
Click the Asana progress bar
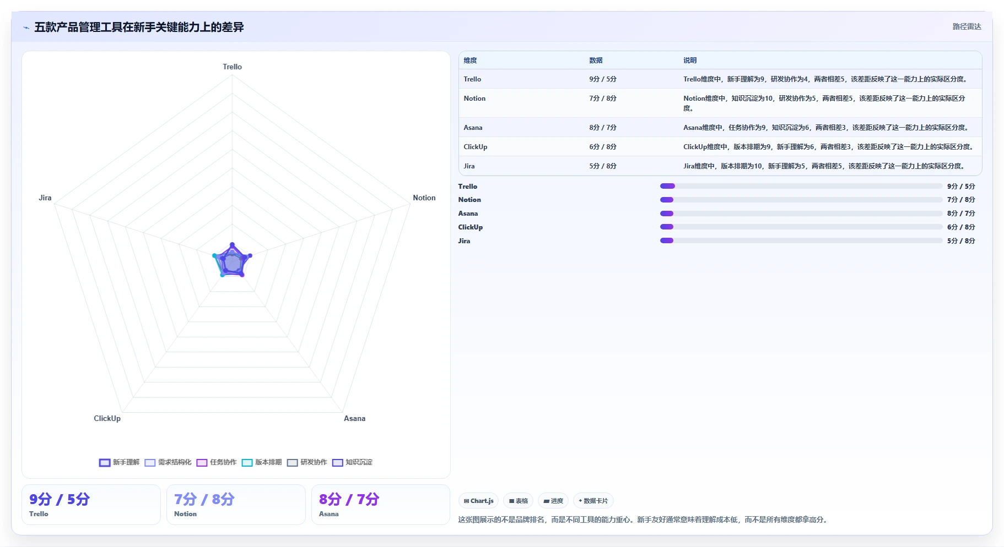coord(801,214)
